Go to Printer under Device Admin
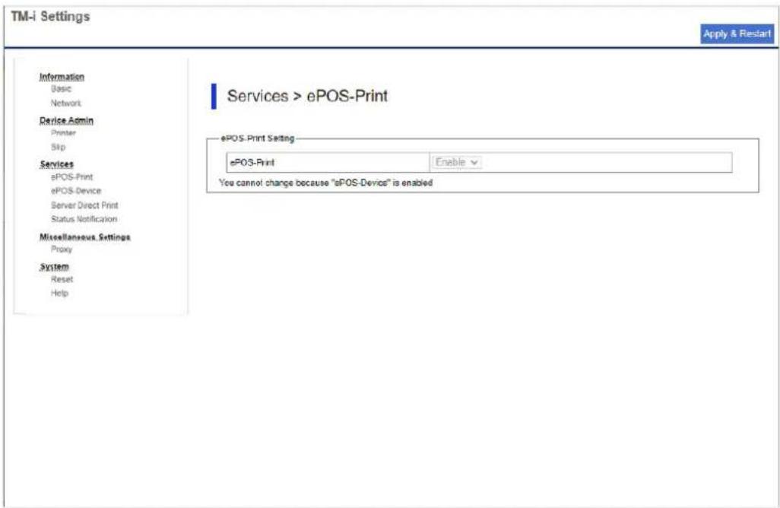This screenshot has width=780, height=508. coord(63,133)
